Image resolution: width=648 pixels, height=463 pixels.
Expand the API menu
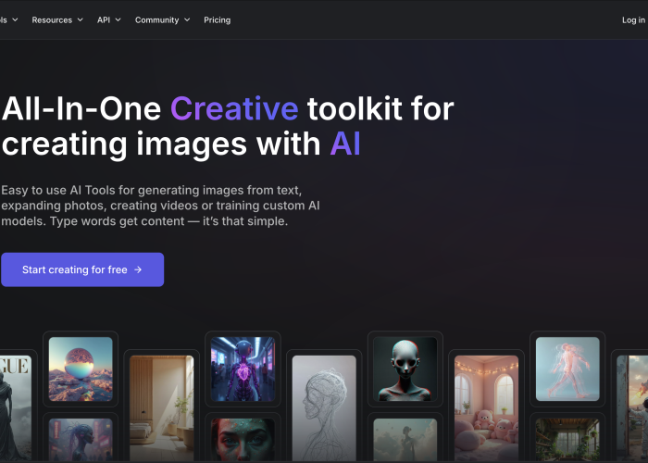click(x=108, y=19)
